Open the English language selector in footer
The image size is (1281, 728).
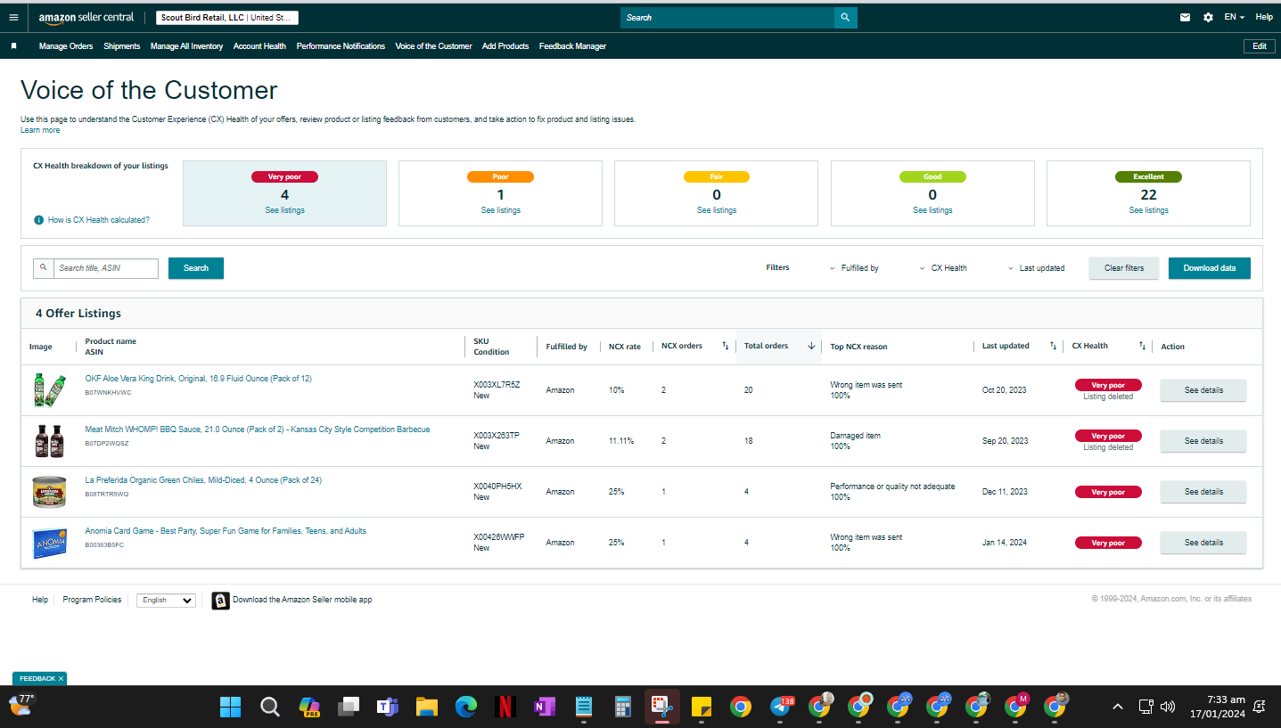(166, 601)
